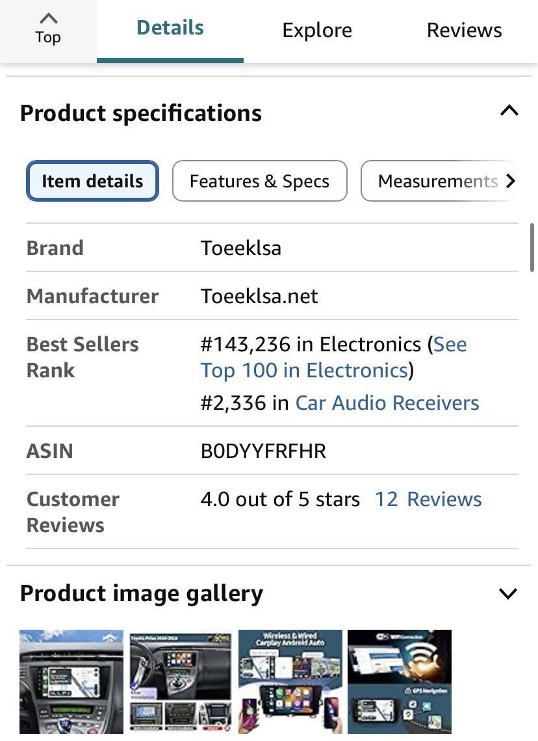This screenshot has width=538, height=741.
Task: Click the Product specifications heading
Action: click(x=140, y=113)
